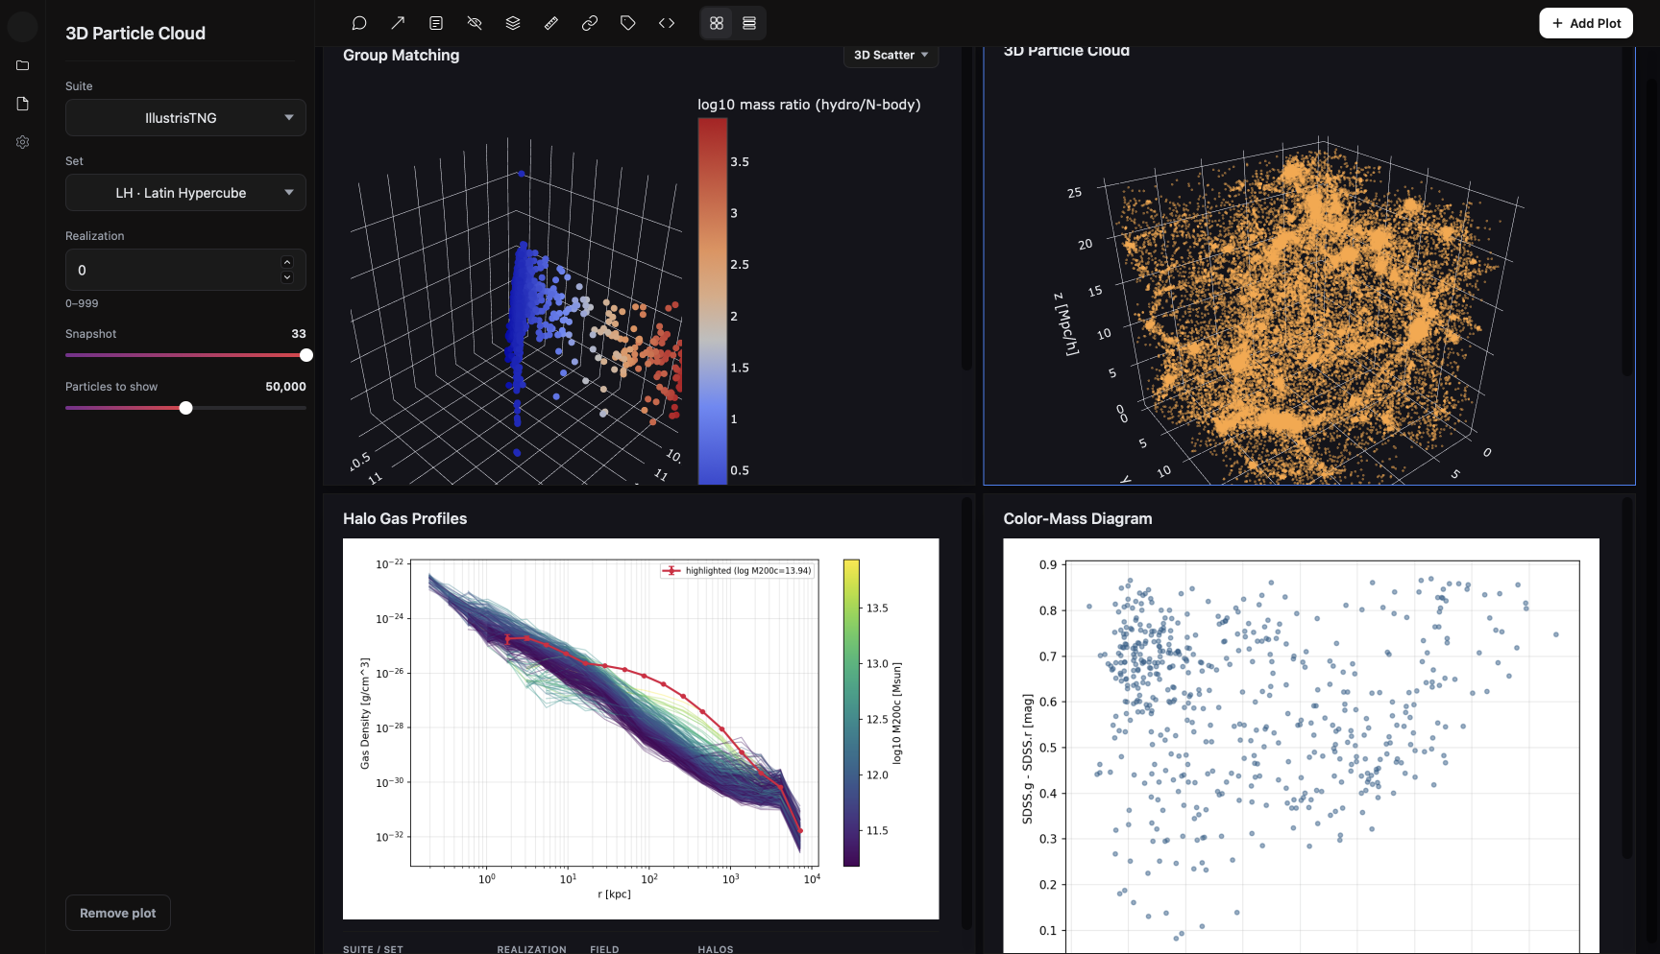
Task: Click the layers stack icon
Action: (x=513, y=23)
